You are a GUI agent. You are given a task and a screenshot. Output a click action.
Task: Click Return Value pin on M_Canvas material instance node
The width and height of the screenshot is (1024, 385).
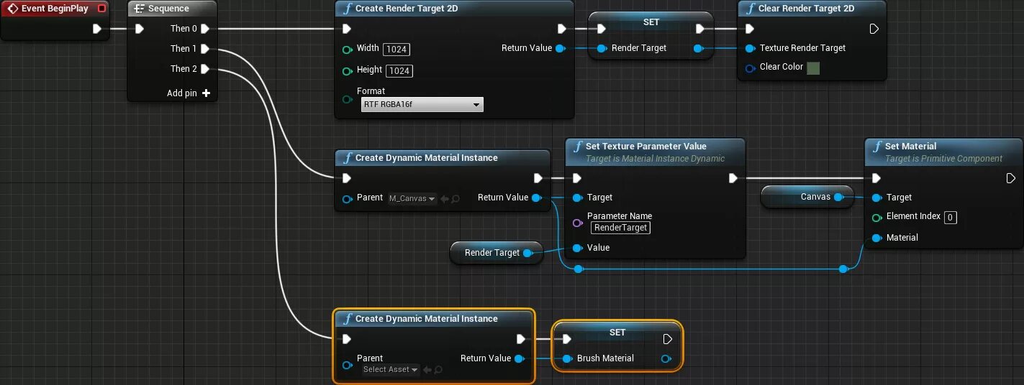coord(536,198)
